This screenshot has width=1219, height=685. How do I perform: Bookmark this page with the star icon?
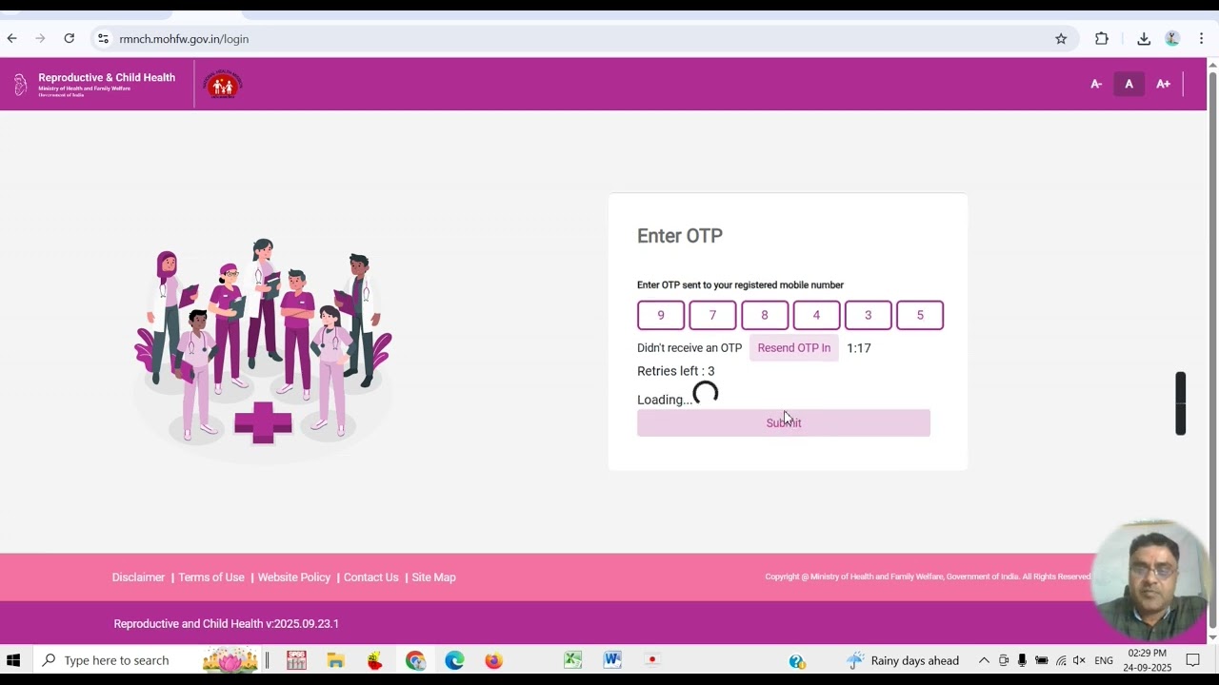pyautogui.click(x=1061, y=39)
